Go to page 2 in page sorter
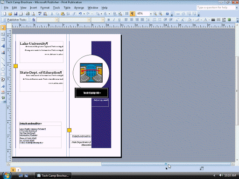The image size is (239, 179). coord(18,170)
